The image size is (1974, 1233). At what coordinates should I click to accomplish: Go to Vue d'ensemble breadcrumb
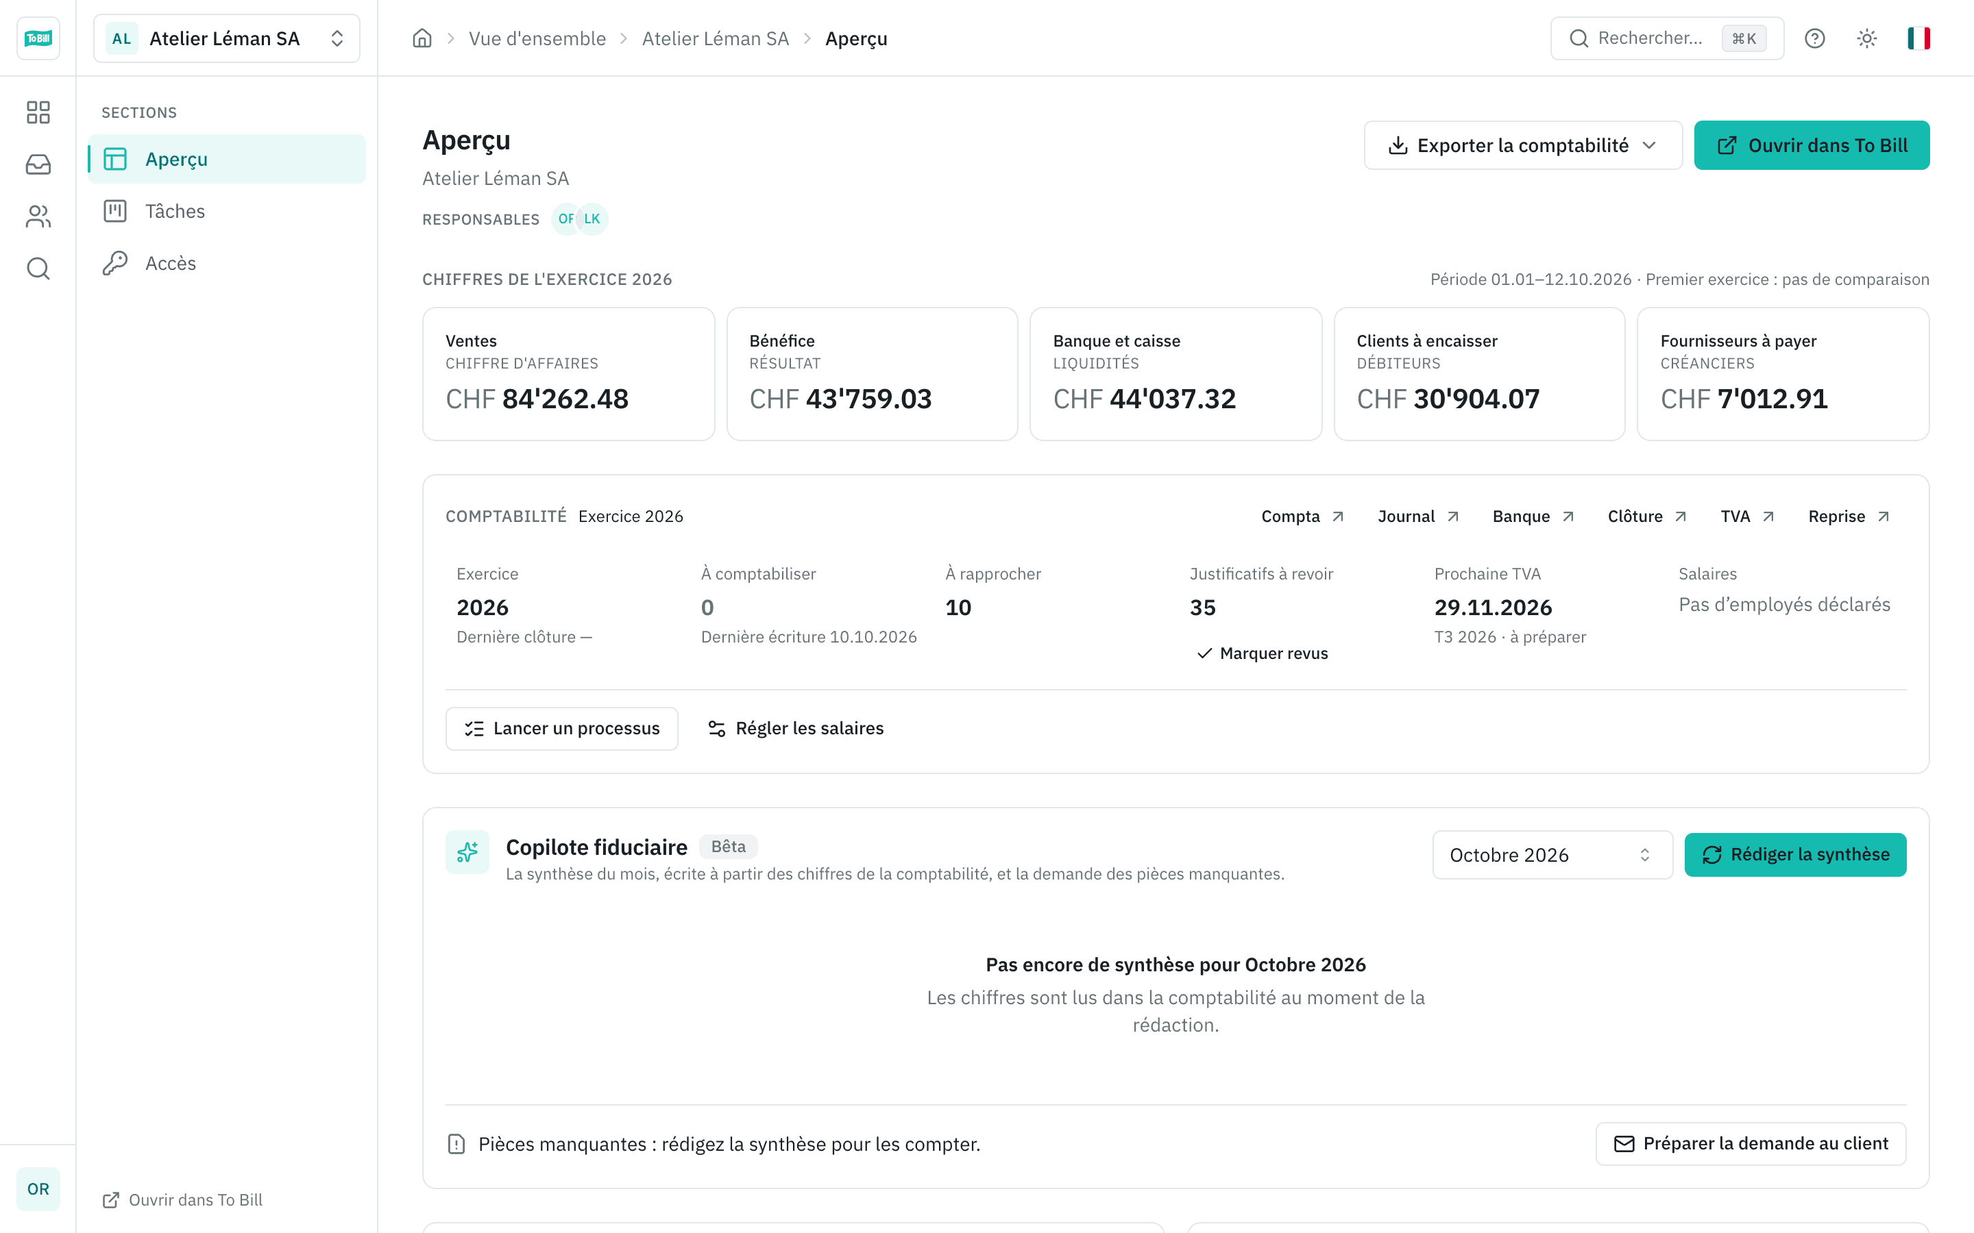point(537,38)
